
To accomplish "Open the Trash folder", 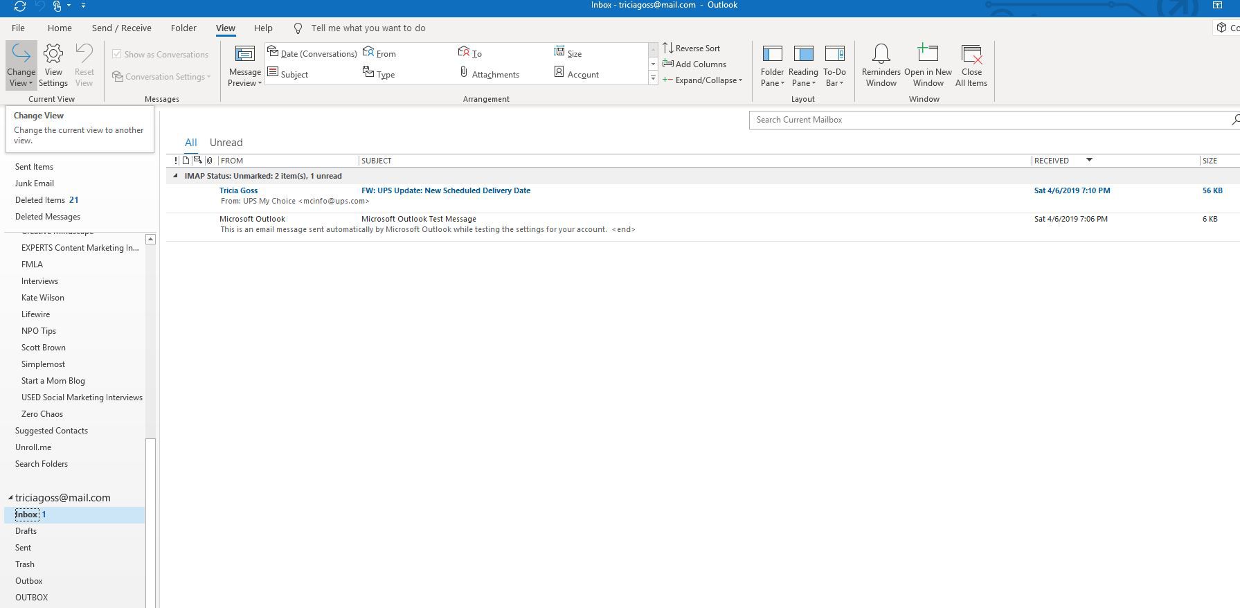I will pos(25,564).
